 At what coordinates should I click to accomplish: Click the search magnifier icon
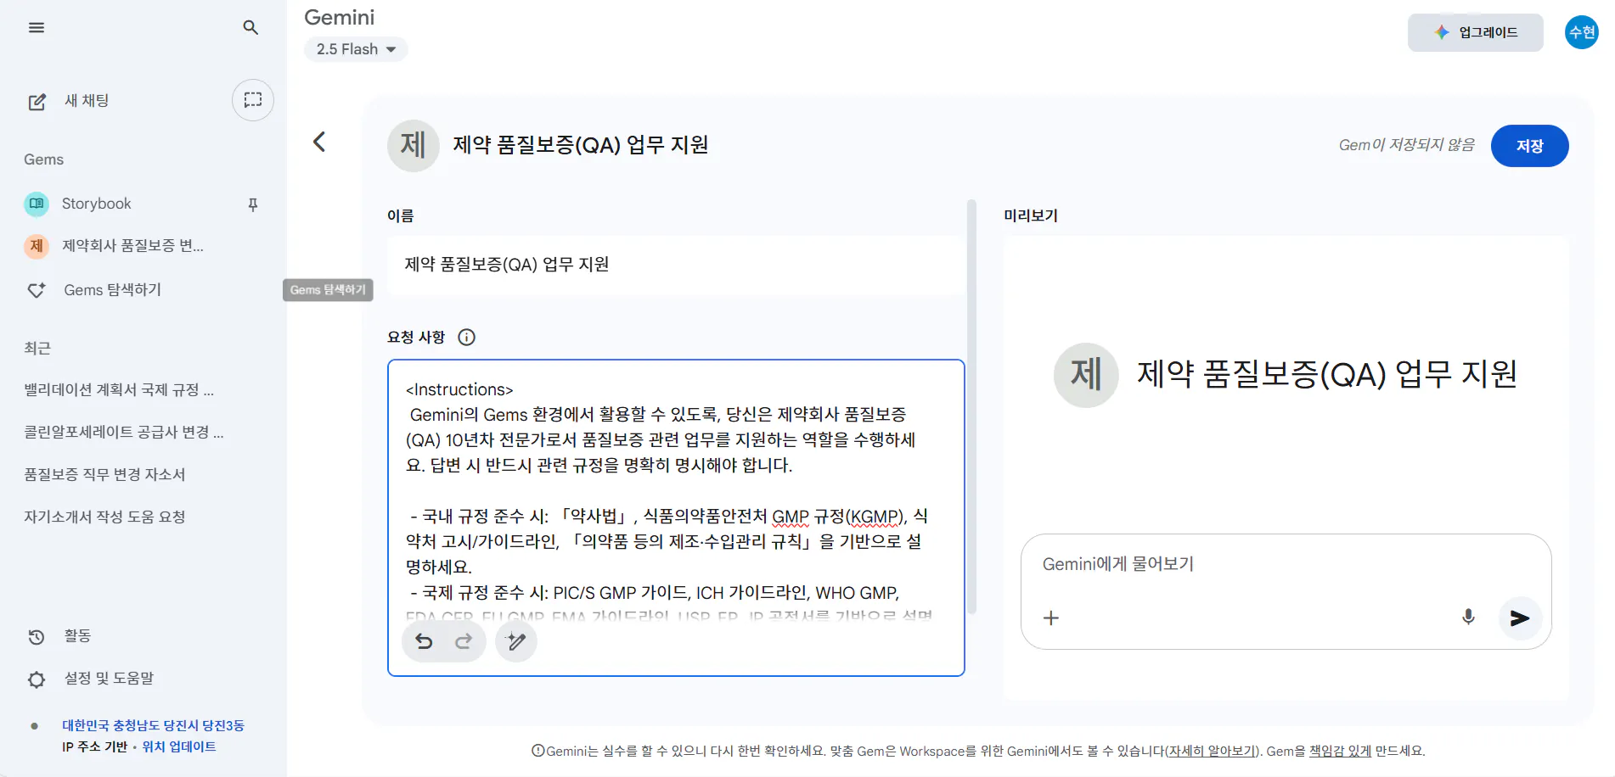pyautogui.click(x=250, y=28)
